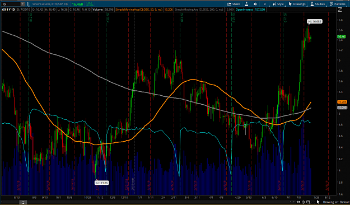Click the Share button
Viewport: 350px width, 205px height.
(234, 4)
